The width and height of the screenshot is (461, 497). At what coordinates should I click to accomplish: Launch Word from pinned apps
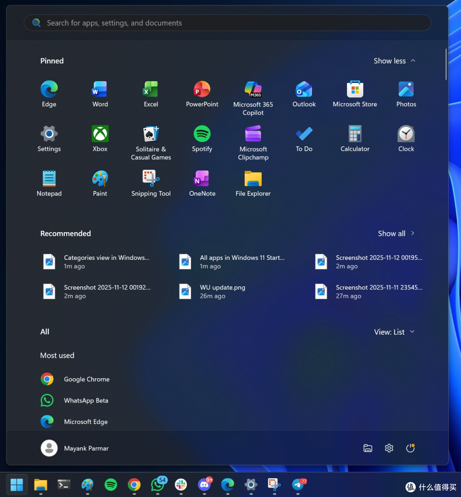(x=100, y=94)
